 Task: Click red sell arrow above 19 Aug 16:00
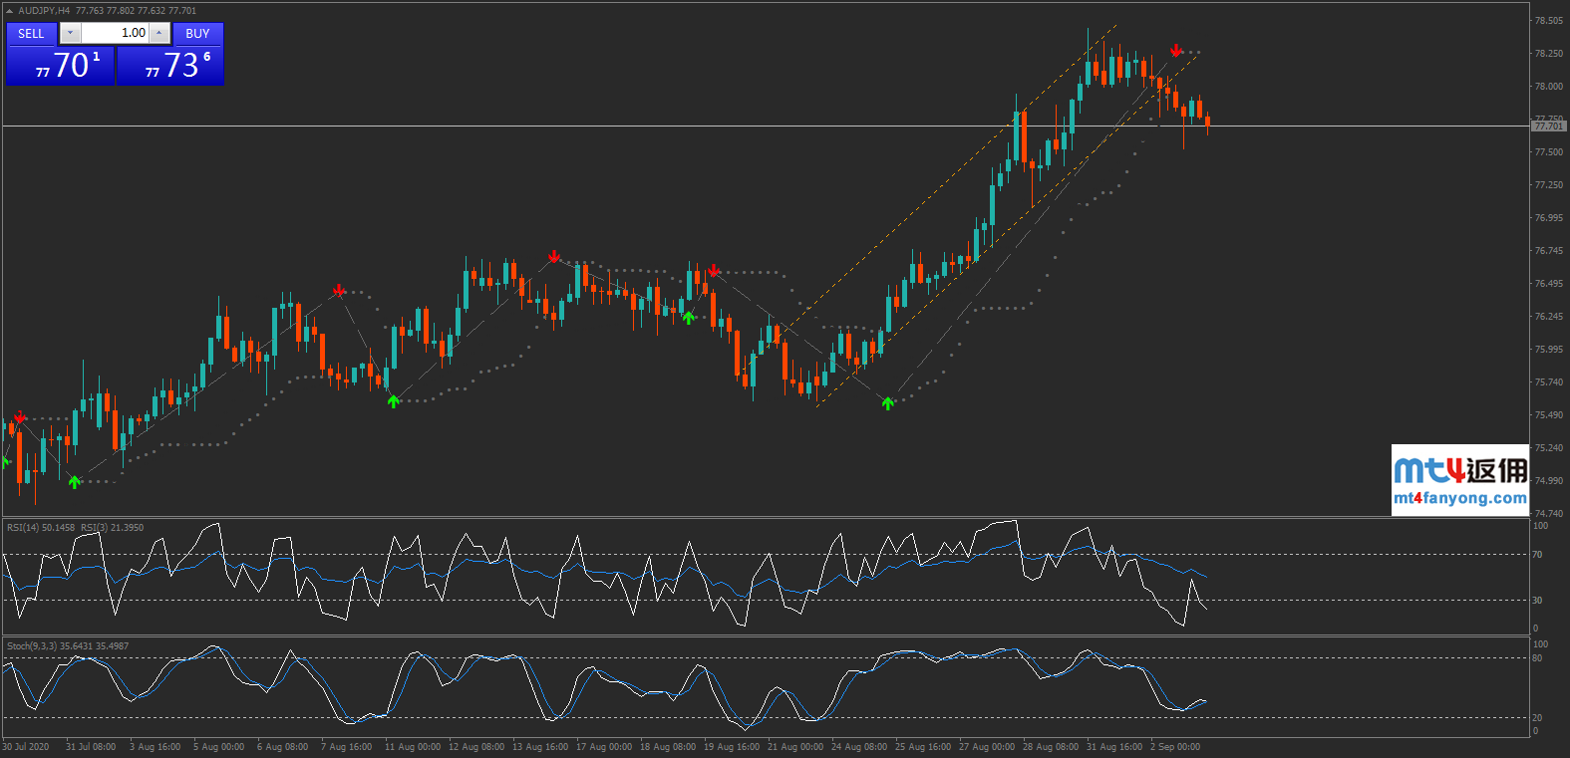[x=714, y=270]
